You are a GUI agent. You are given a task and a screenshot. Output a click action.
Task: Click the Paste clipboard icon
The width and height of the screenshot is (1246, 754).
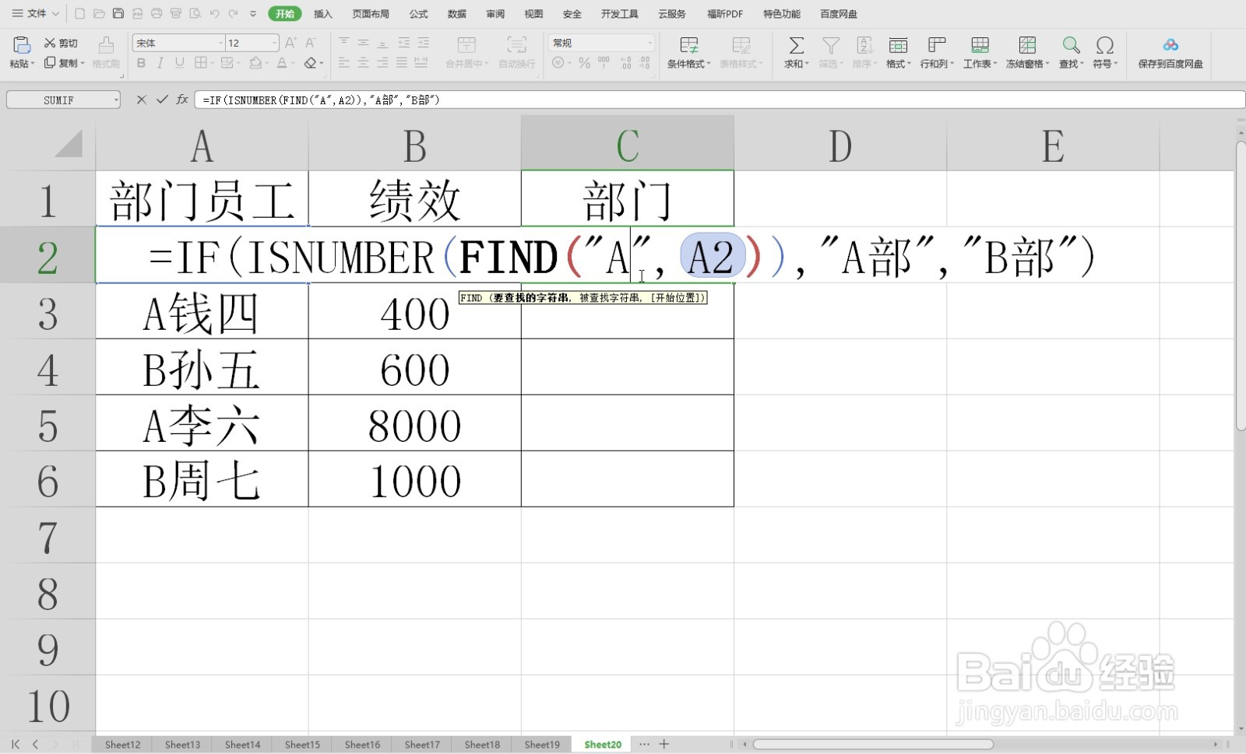pyautogui.click(x=22, y=45)
